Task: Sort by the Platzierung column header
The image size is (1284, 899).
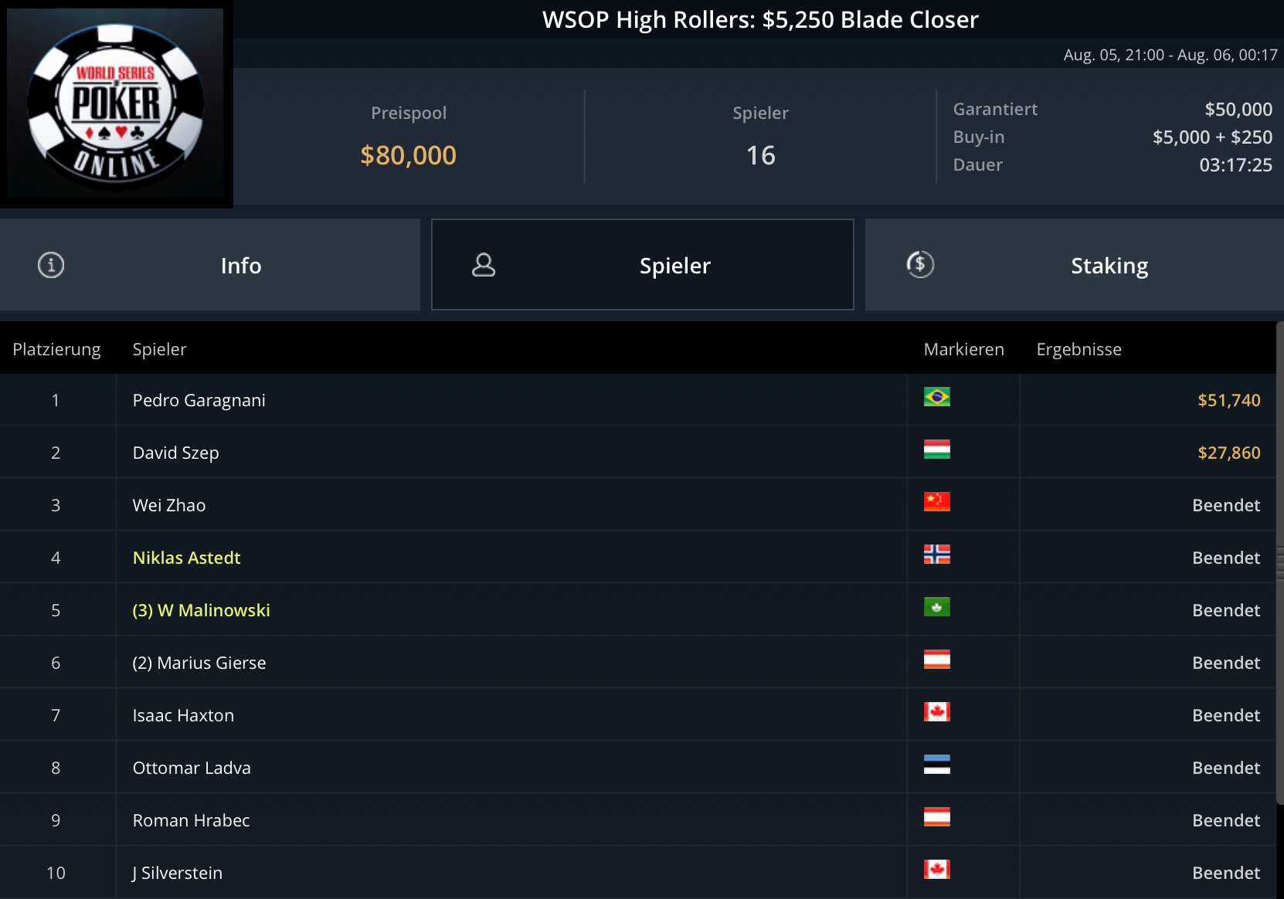Action: [56, 349]
